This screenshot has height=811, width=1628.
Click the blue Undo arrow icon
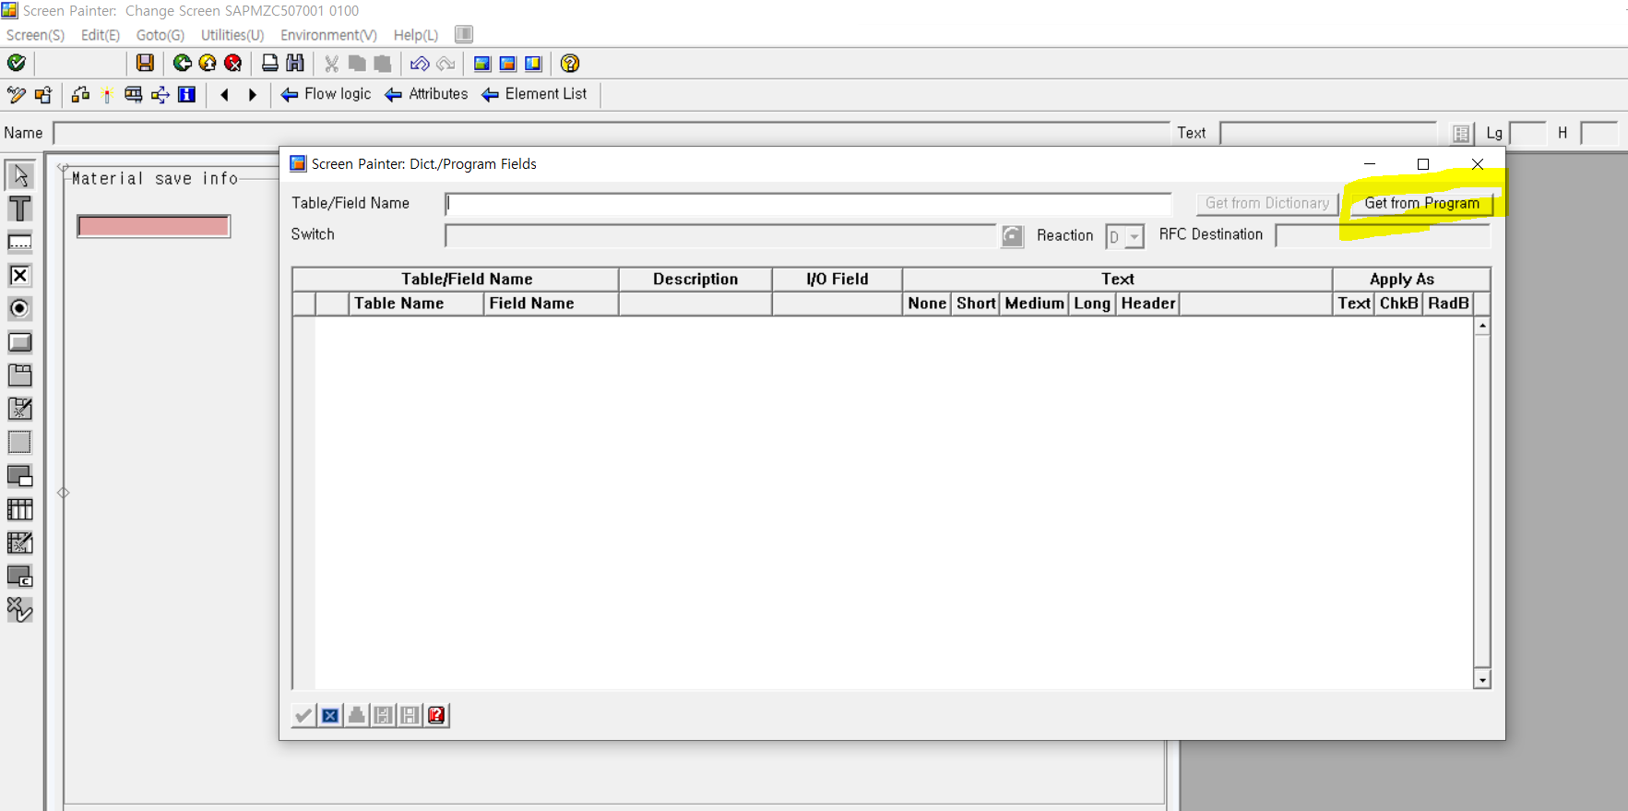click(x=420, y=63)
